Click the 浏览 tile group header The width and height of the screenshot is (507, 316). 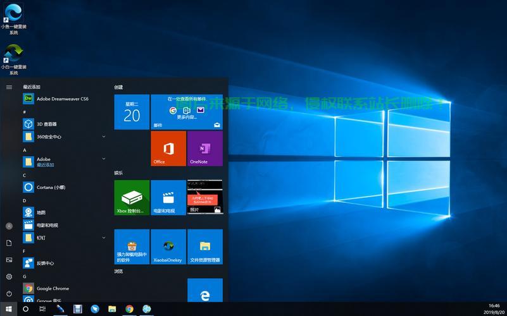[x=118, y=272]
